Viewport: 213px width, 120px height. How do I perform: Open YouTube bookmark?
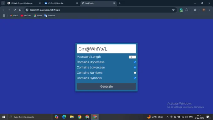tap(26, 16)
